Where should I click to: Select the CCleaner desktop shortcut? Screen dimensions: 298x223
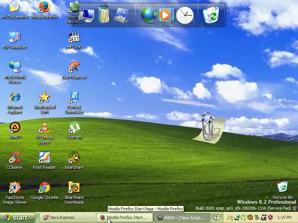(x=15, y=161)
